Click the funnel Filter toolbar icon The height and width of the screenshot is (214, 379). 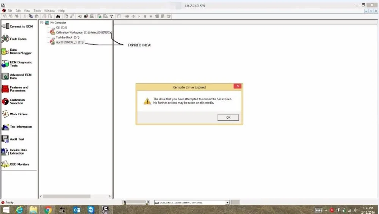111,16
